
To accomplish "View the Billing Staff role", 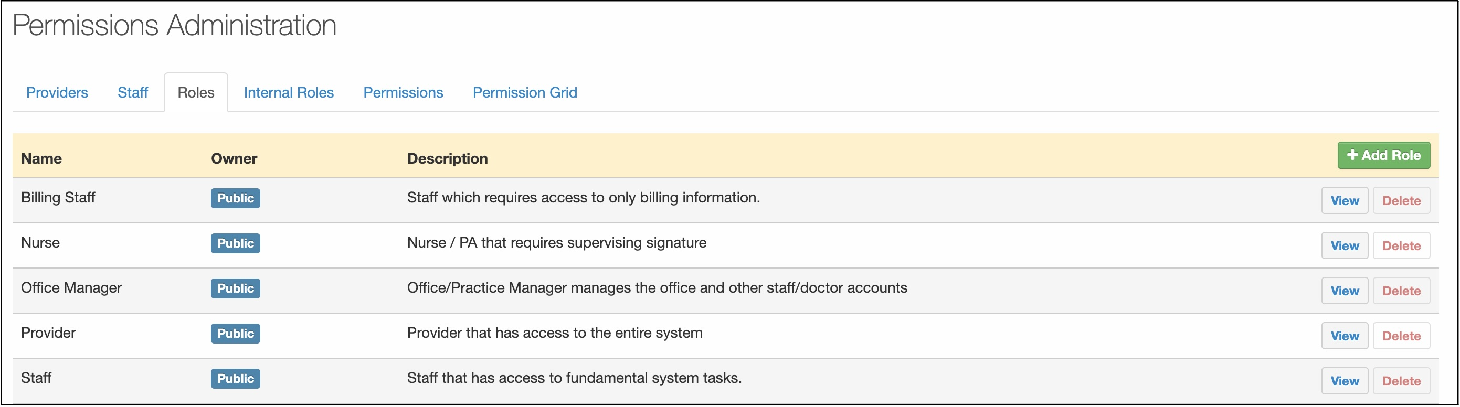I will (1344, 200).
